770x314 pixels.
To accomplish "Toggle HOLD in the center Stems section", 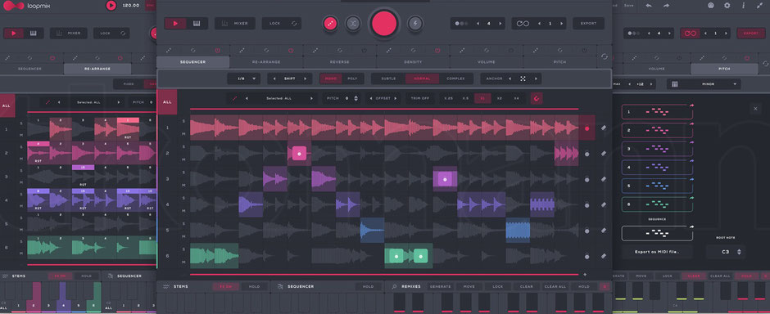I will point(254,286).
